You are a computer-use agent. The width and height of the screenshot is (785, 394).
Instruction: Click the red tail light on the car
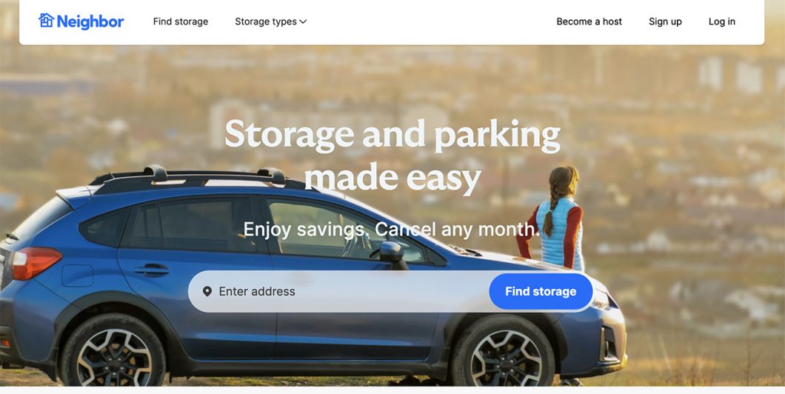(35, 264)
